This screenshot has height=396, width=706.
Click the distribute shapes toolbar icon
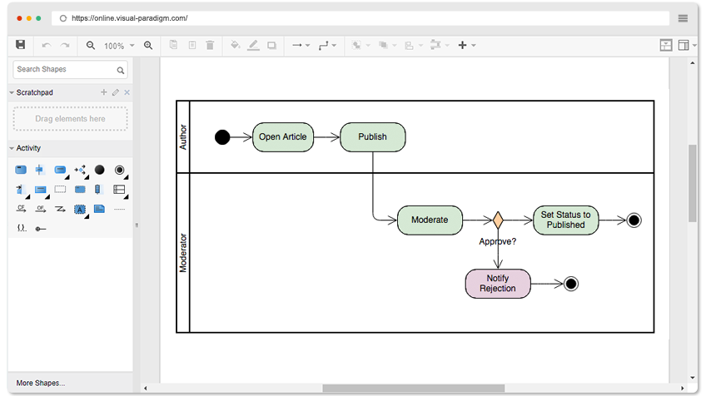coord(435,45)
